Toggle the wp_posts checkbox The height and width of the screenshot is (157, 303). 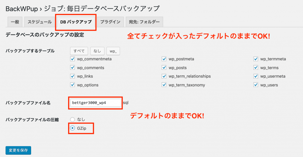click(164, 68)
